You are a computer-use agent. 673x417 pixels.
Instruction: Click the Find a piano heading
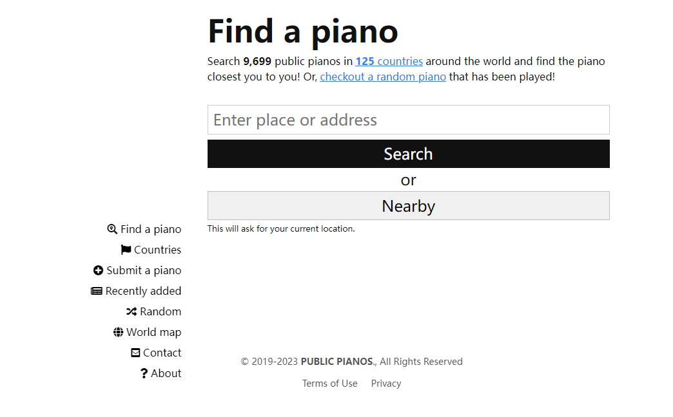click(302, 31)
